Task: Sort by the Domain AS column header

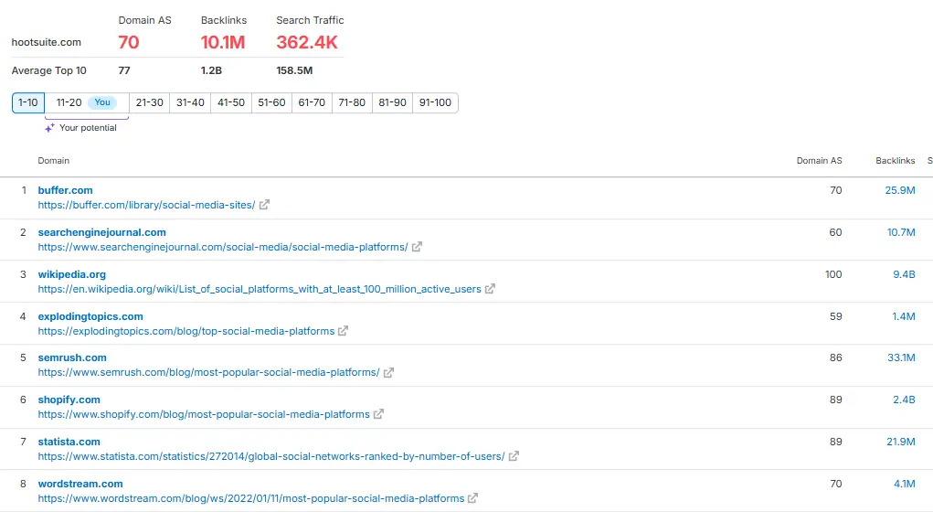Action: (x=819, y=161)
